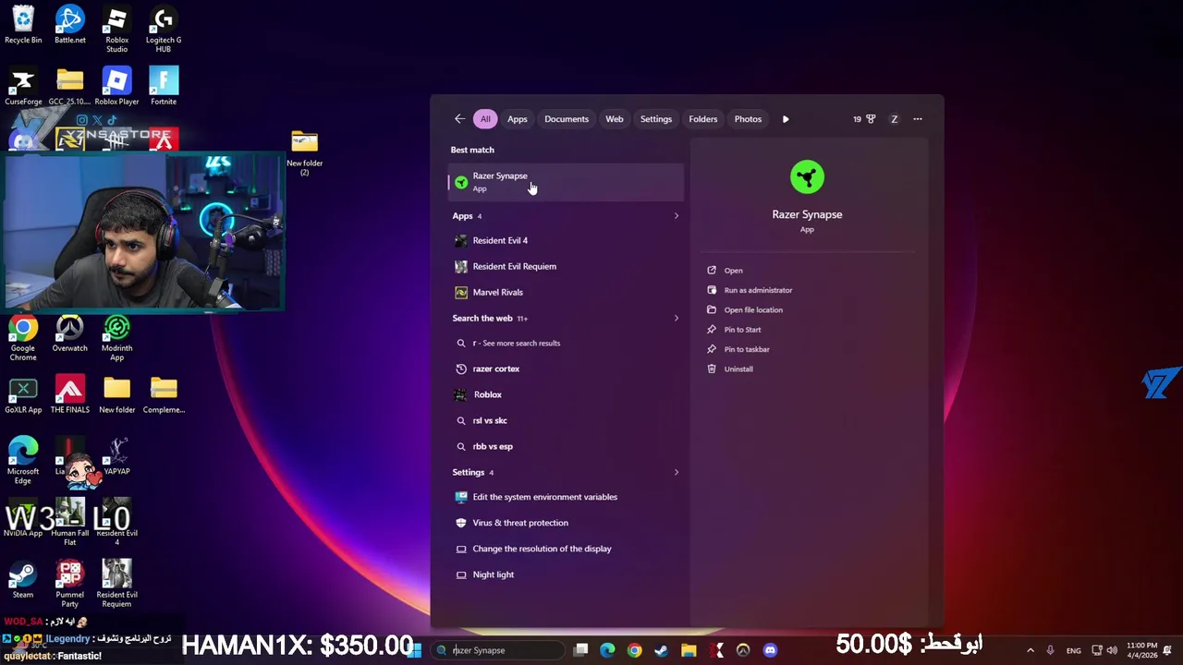This screenshot has height=665, width=1183.
Task: Open File Explorer from taskbar
Action: 689,650
